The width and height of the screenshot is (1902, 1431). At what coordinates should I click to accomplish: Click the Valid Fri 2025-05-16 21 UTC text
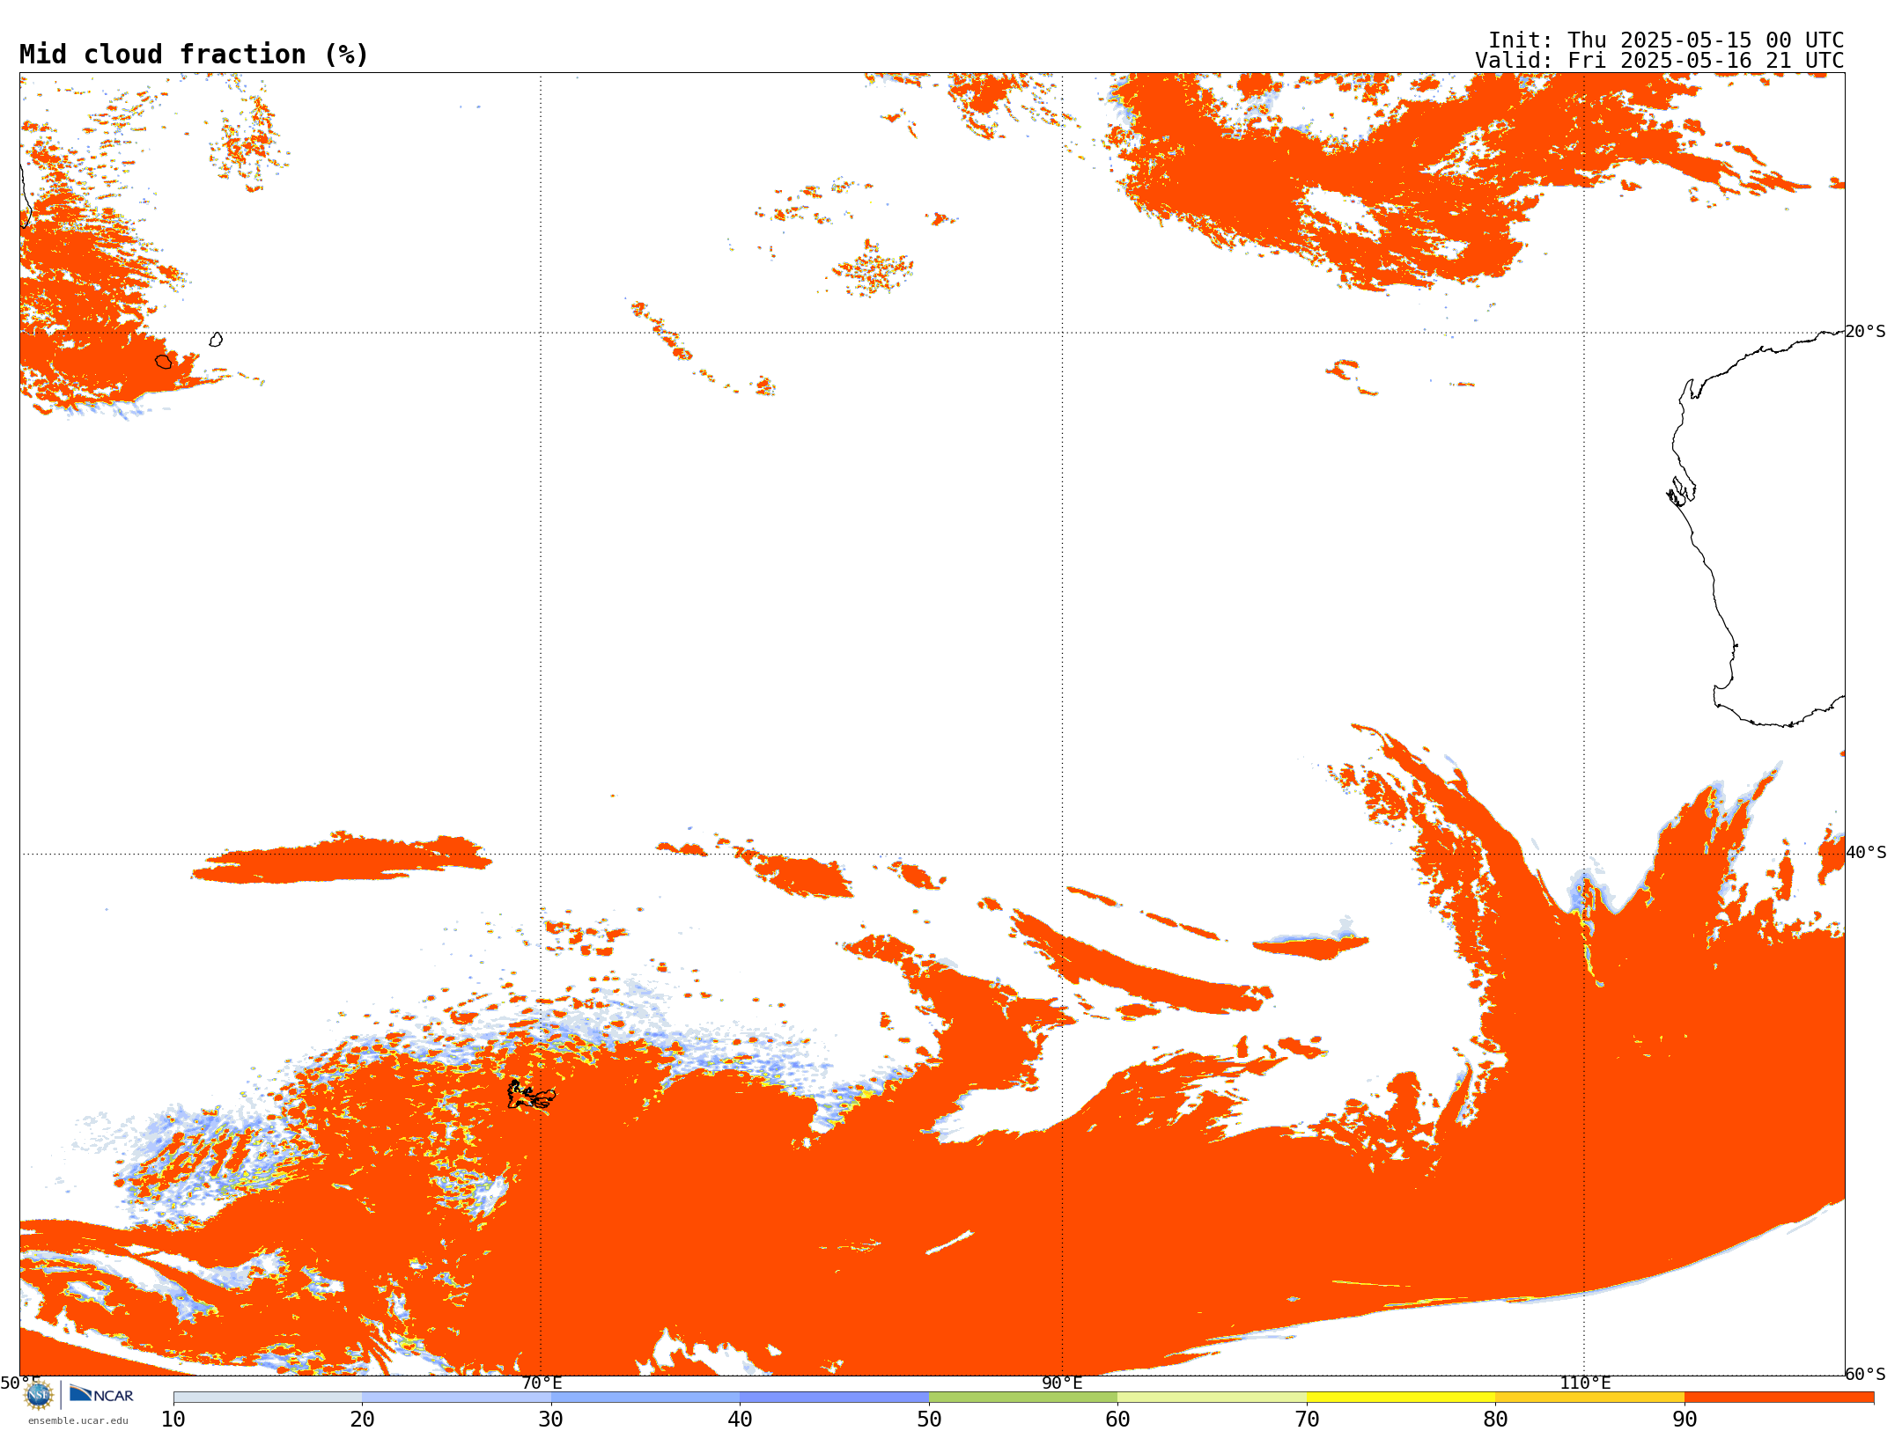point(1660,61)
